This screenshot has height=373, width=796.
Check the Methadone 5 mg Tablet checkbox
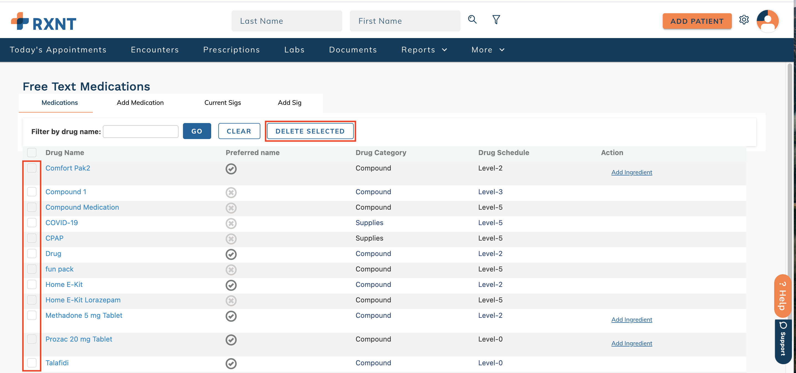[x=32, y=315]
